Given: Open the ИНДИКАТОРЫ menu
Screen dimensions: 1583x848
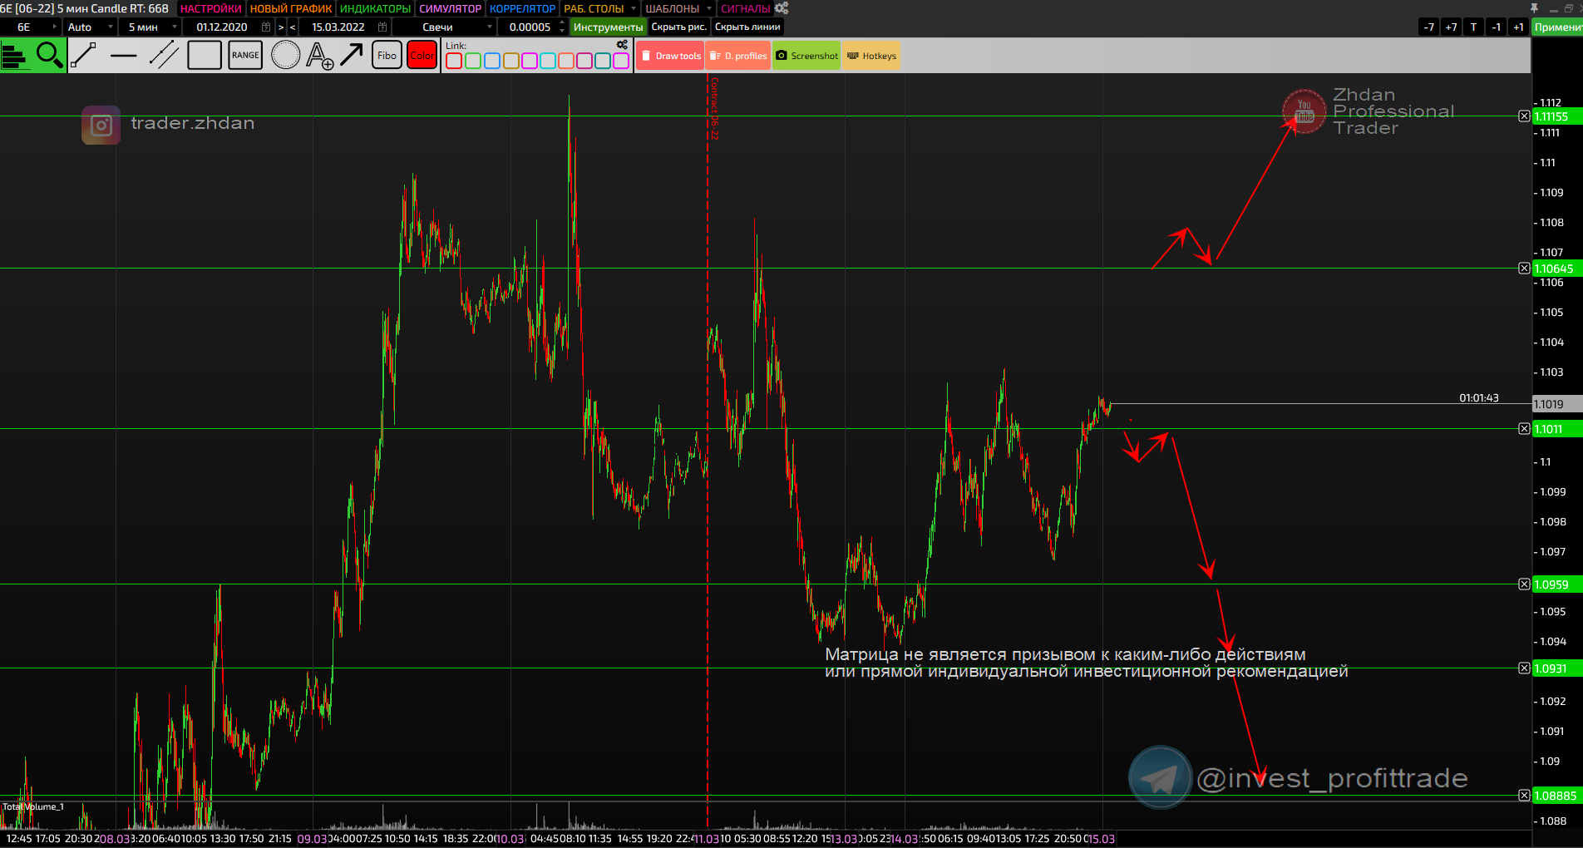Looking at the screenshot, I should 376,8.
